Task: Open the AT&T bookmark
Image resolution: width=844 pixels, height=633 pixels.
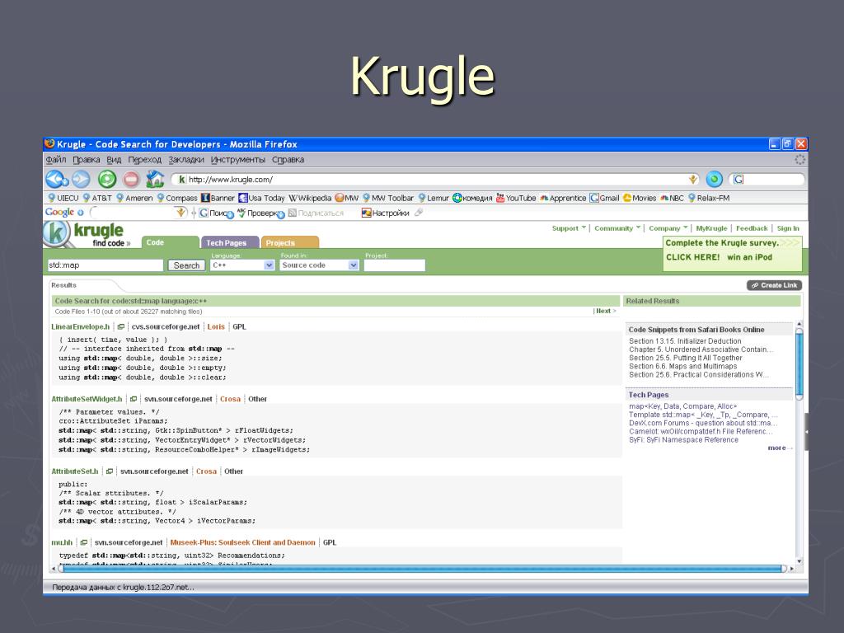Action: [x=97, y=198]
